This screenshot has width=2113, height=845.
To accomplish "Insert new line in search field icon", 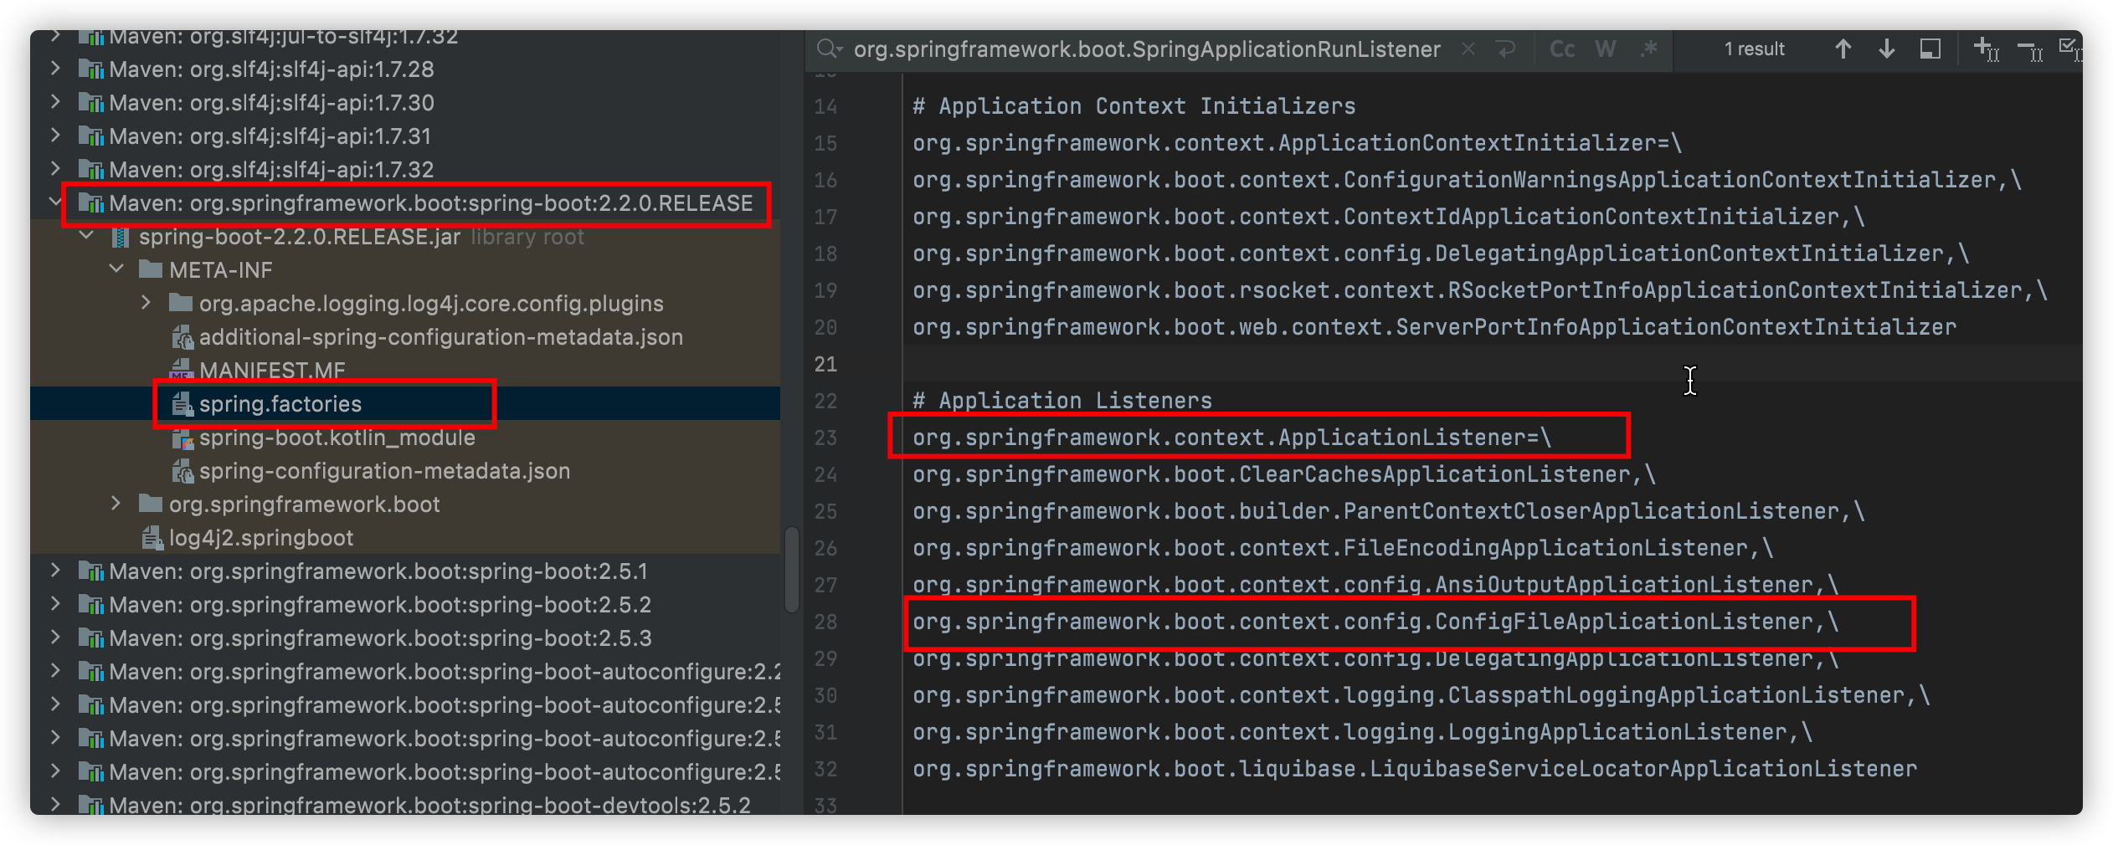I will (x=1506, y=49).
